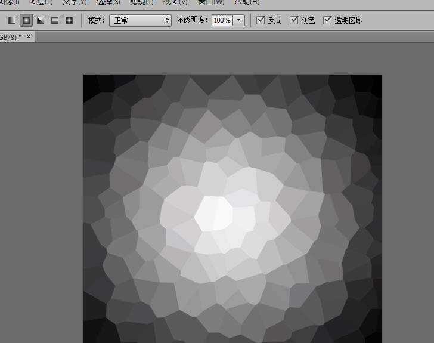Expand the 不透明度 opacity slider arrow
Screen dimensions: 434x343
click(x=239, y=20)
